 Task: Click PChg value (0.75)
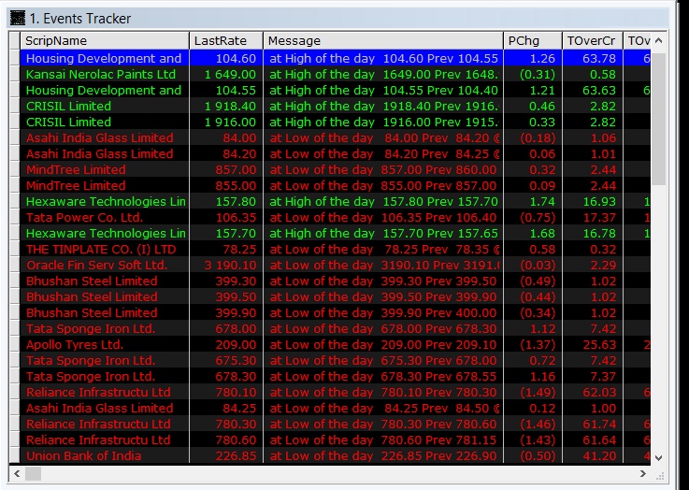pyautogui.click(x=538, y=217)
